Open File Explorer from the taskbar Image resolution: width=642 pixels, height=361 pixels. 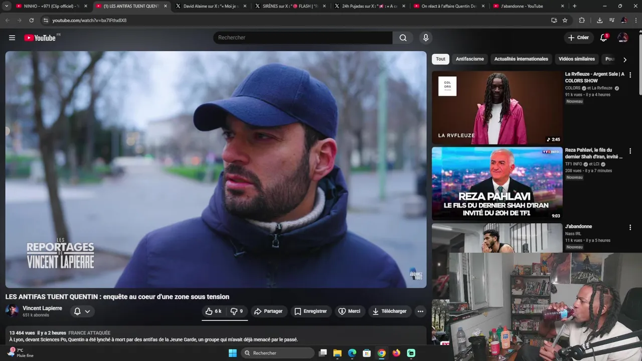click(x=338, y=353)
